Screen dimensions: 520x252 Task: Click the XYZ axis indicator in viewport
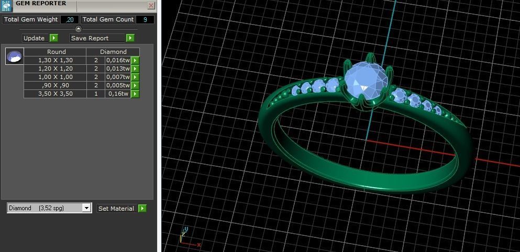[x=190, y=237]
